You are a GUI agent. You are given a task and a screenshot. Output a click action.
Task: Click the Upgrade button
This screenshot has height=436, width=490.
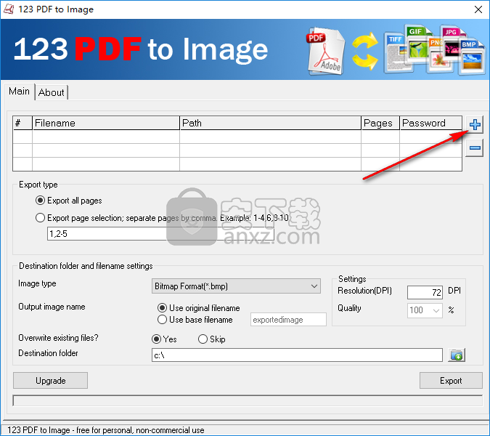tap(50, 381)
